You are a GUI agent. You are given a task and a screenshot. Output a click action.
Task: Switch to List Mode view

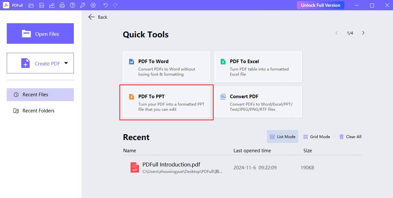click(x=282, y=137)
